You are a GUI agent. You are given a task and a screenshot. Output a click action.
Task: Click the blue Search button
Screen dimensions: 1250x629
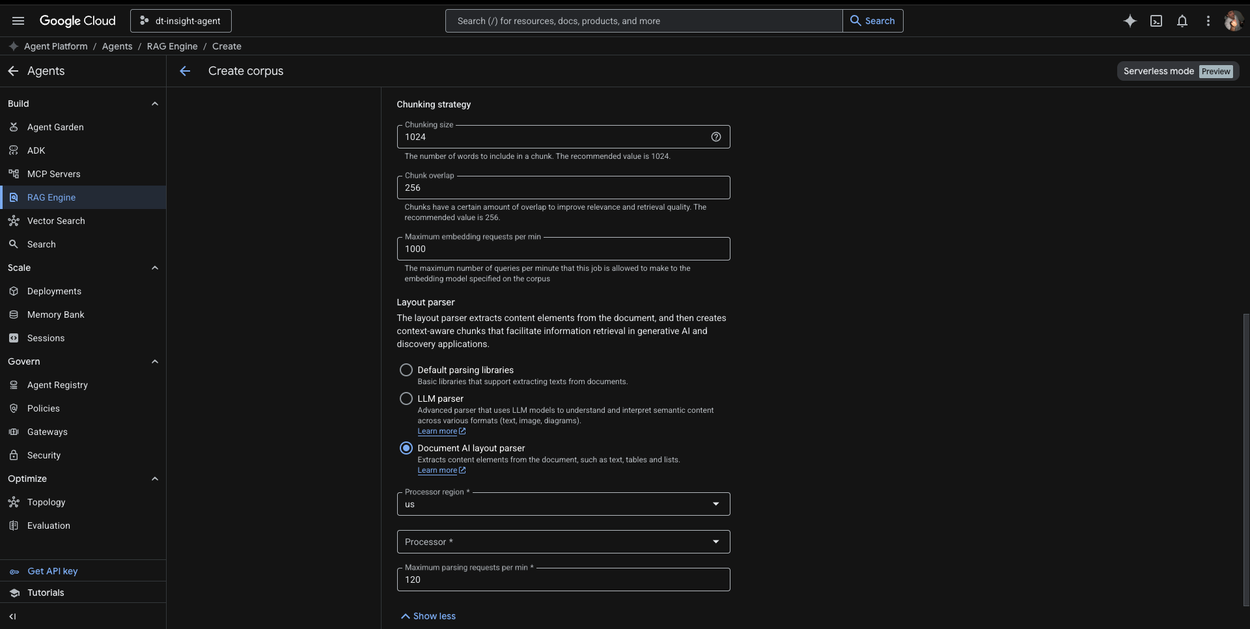873,21
